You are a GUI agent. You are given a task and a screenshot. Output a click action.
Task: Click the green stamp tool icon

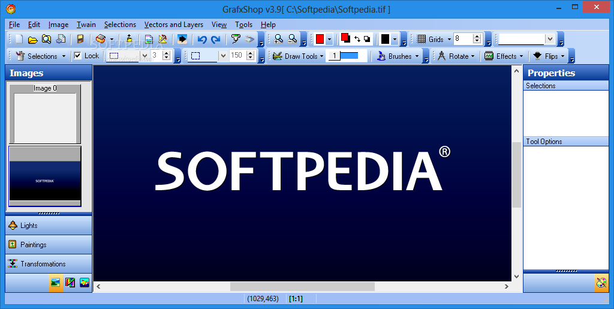tap(235, 39)
